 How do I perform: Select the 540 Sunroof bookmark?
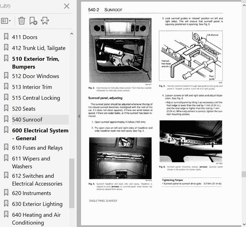click(40, 119)
